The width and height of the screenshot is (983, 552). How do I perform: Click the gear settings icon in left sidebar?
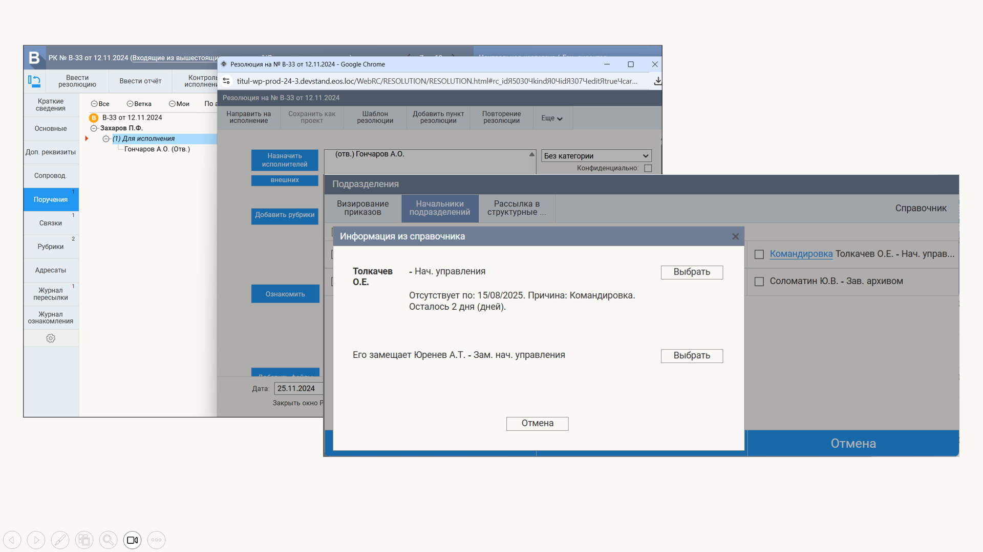coord(51,338)
